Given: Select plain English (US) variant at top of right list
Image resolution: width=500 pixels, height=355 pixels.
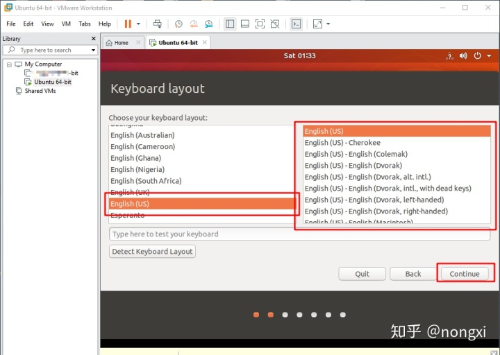Looking at the screenshot, I should (397, 131).
